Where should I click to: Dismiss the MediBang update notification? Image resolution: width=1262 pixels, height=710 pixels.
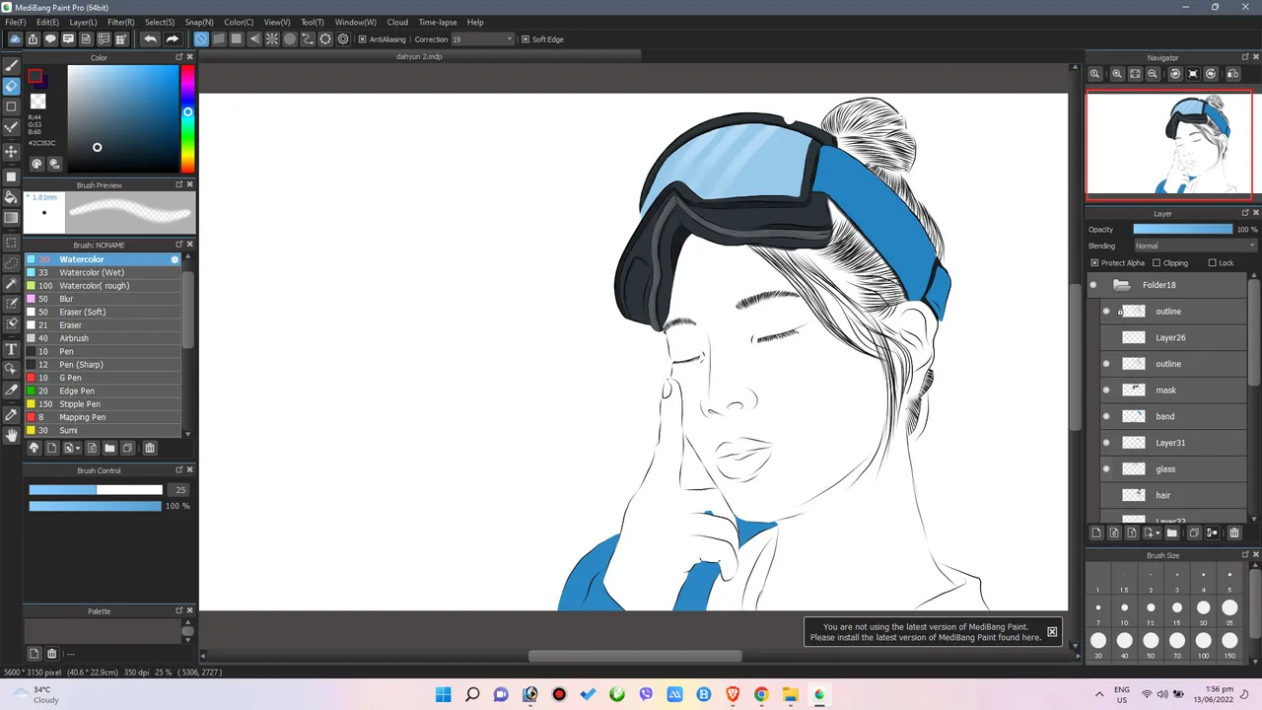point(1052,632)
